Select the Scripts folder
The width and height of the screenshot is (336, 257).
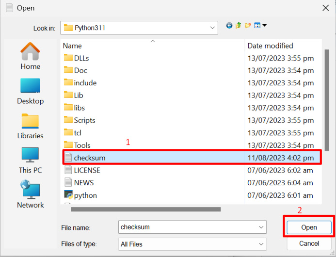80,120
